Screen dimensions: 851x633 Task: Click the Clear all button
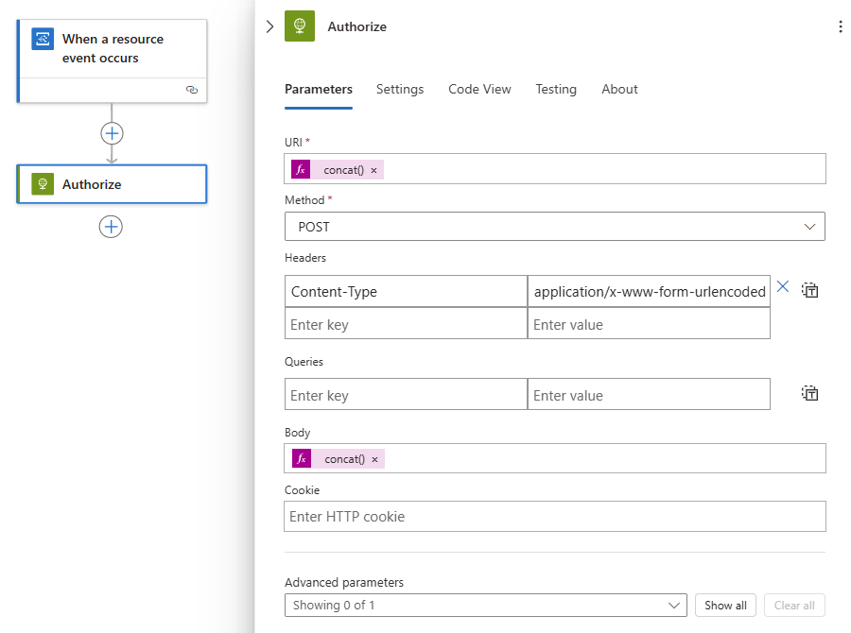tap(794, 605)
